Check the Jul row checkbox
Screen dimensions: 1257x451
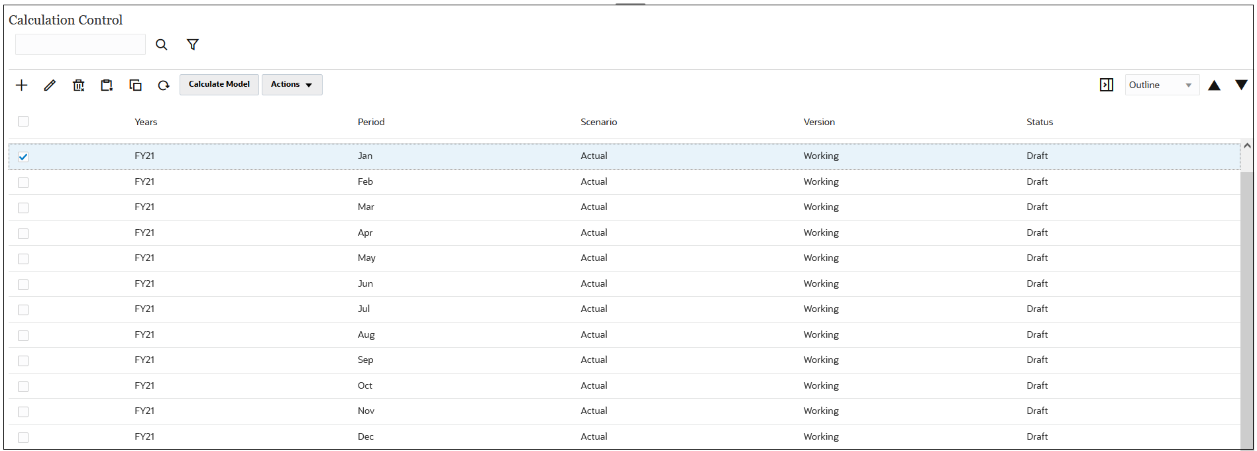23,310
